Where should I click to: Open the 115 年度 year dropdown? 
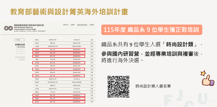pyautogui.click(x=19, y=40)
